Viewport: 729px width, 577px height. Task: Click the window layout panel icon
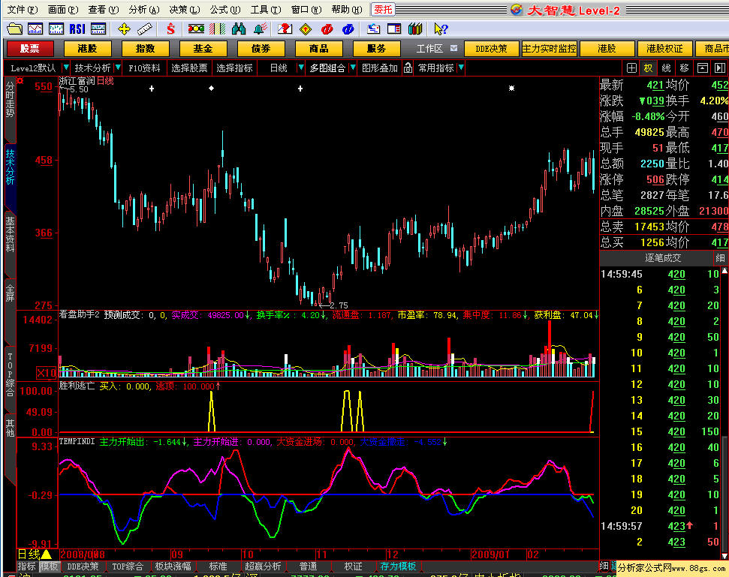[x=394, y=29]
